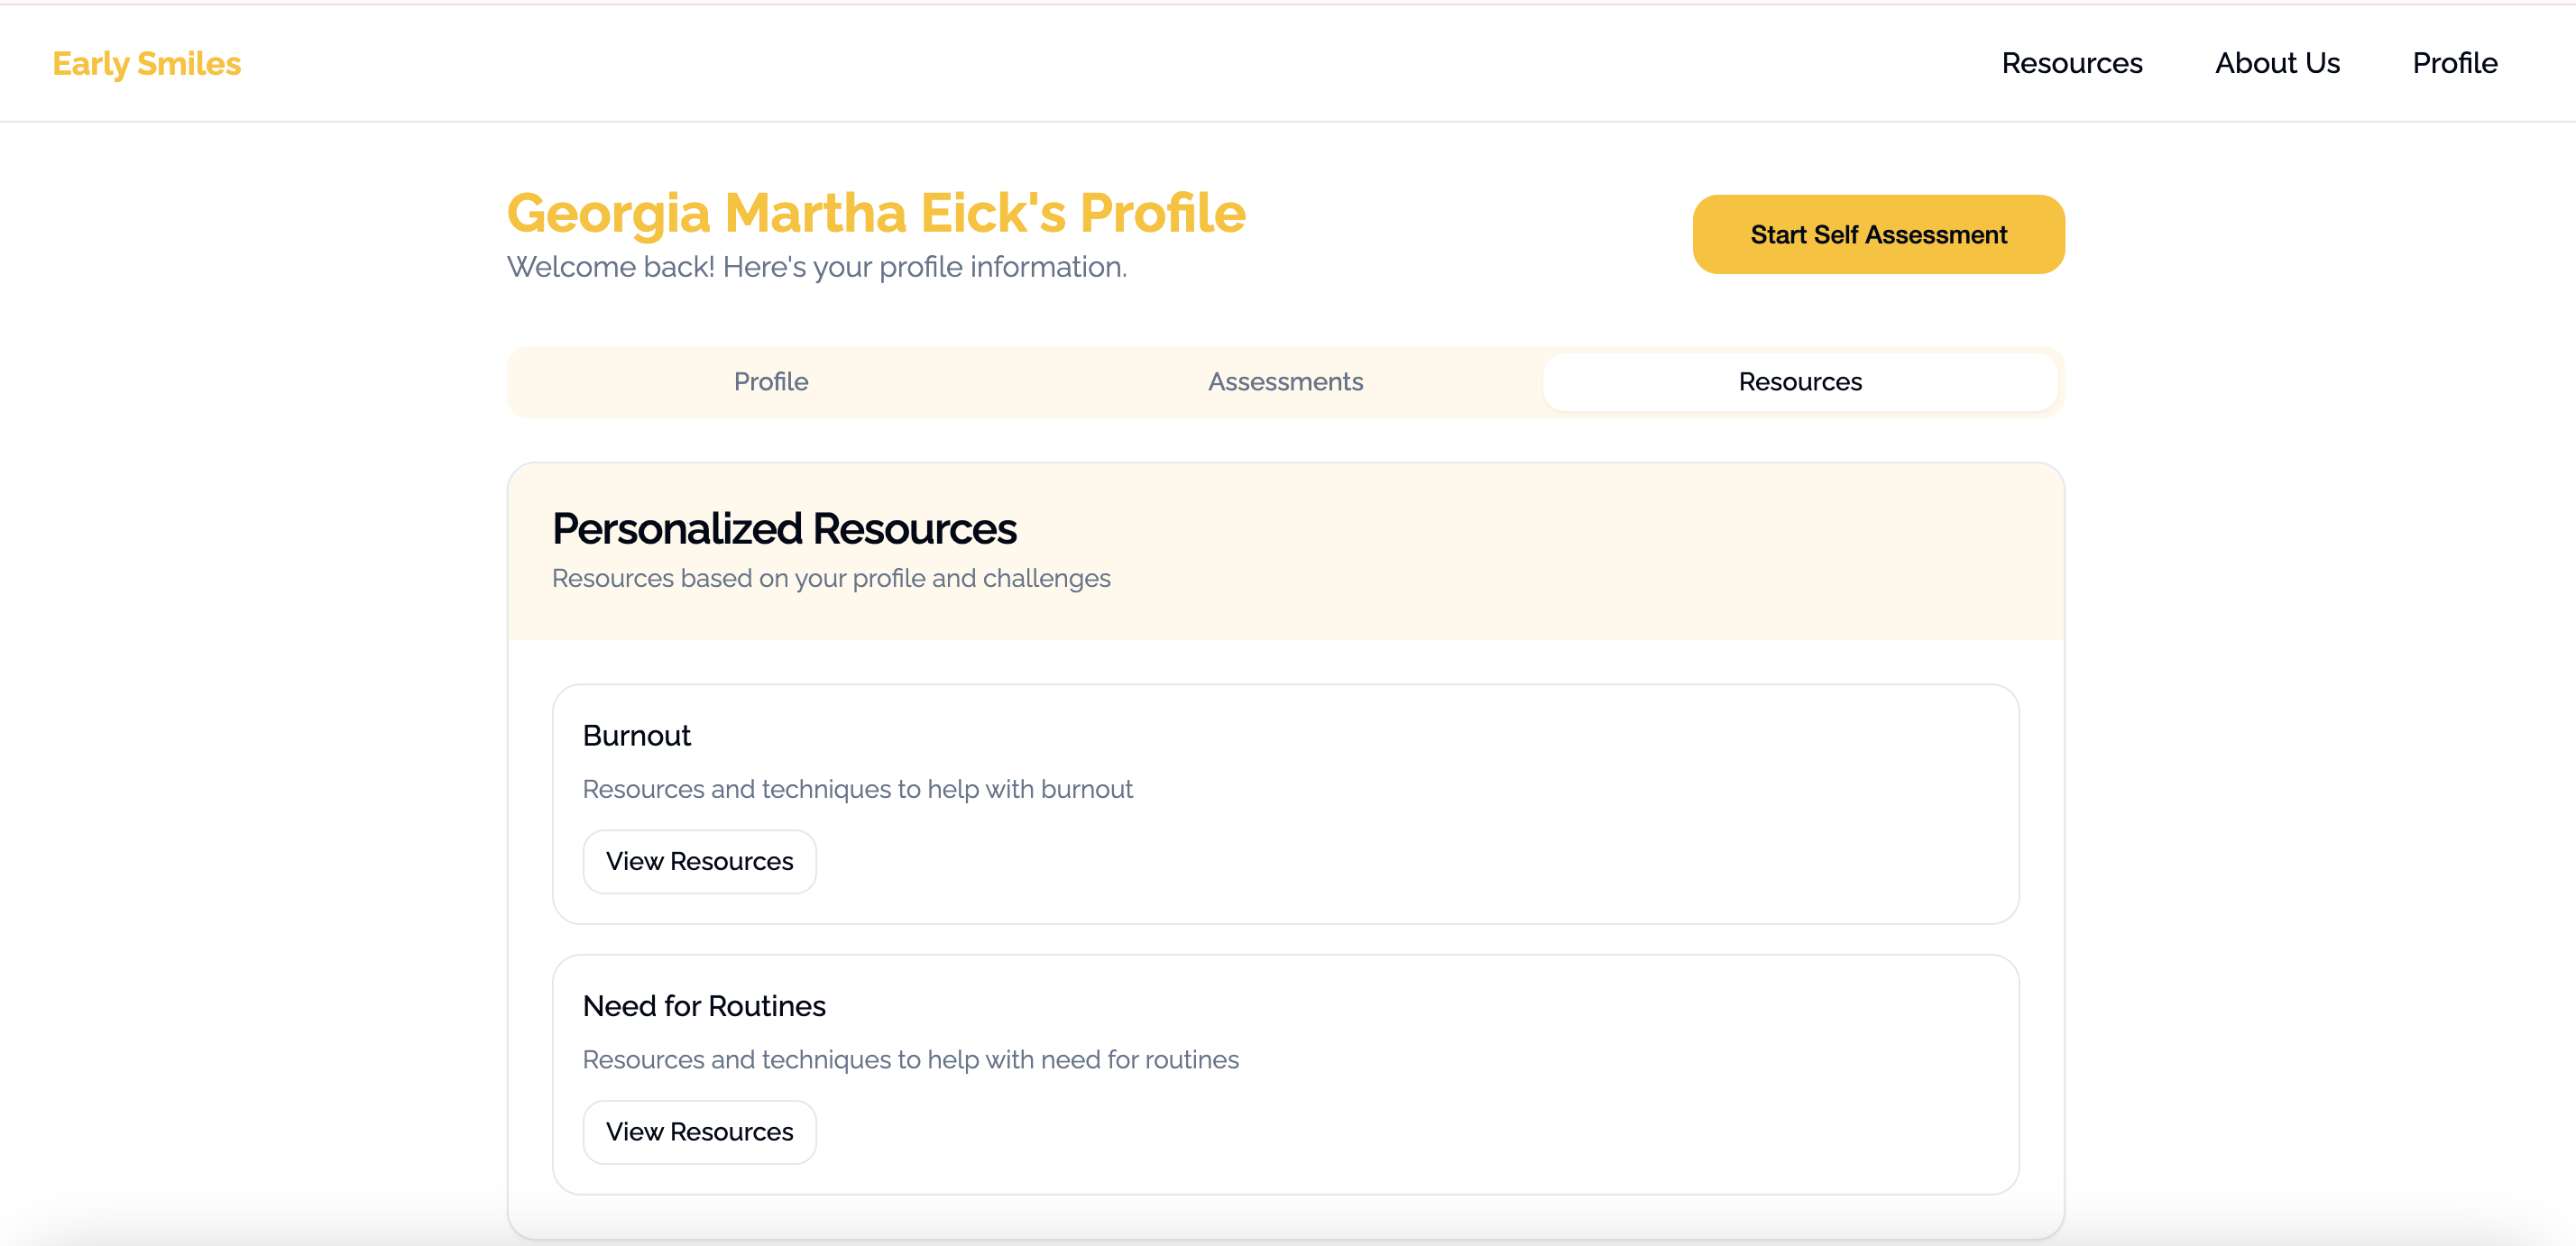Viewport: 2576px width, 1246px height.
Task: View Resources for Burnout
Action: [x=699, y=861]
